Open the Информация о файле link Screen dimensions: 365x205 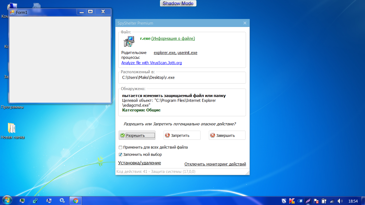pyautogui.click(x=173, y=38)
